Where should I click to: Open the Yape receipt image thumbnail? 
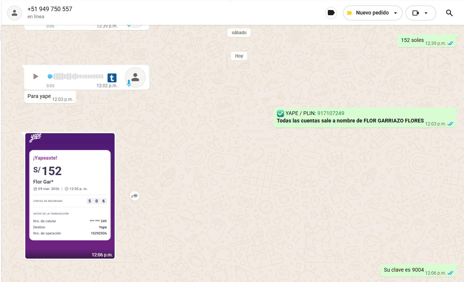[70, 196]
